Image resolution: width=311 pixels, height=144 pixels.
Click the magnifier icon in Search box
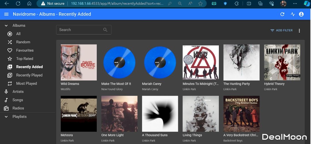click(x=105, y=30)
